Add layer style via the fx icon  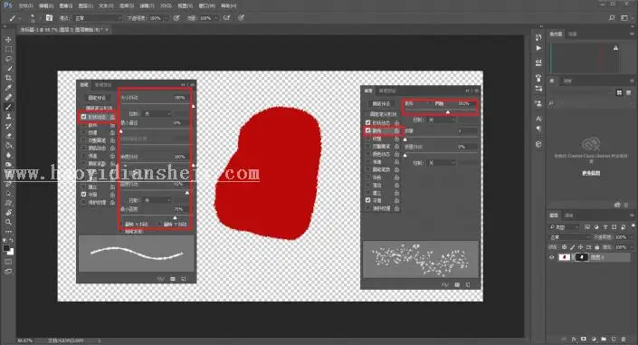574,339
